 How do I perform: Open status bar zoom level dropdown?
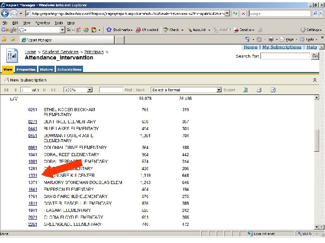click(317, 234)
